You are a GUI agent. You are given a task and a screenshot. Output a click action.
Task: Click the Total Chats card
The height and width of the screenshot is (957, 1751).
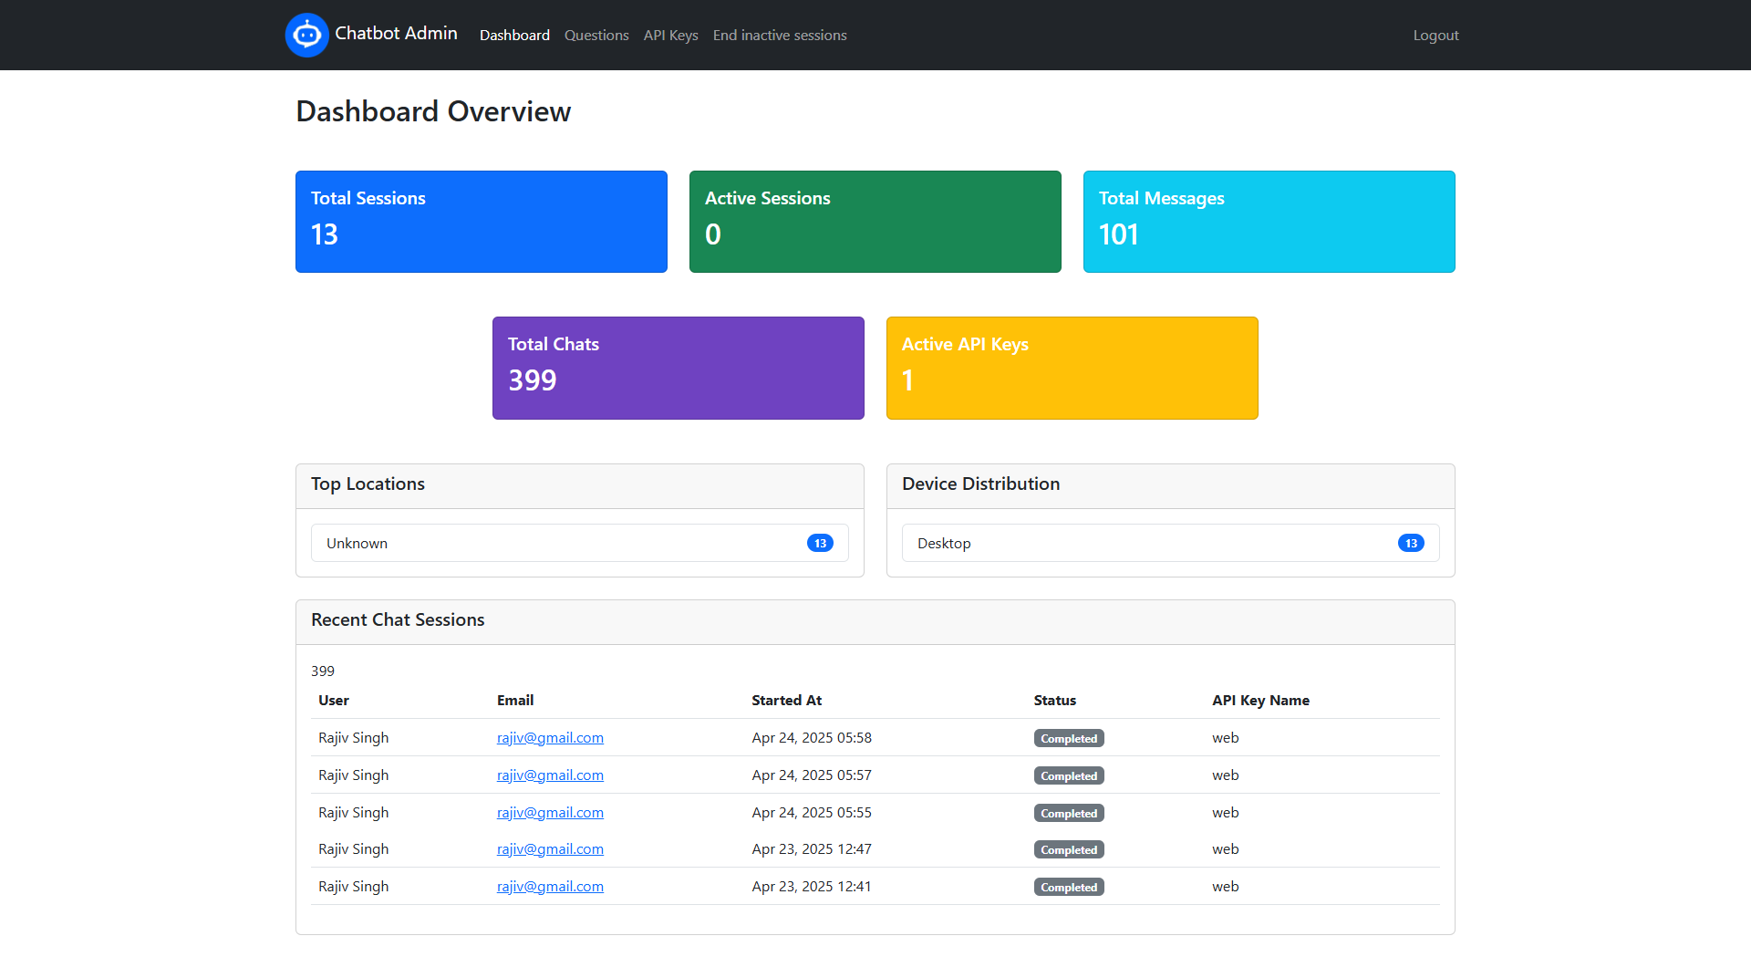(x=679, y=368)
